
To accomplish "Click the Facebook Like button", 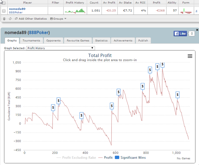I will pyautogui.click(x=180, y=34).
